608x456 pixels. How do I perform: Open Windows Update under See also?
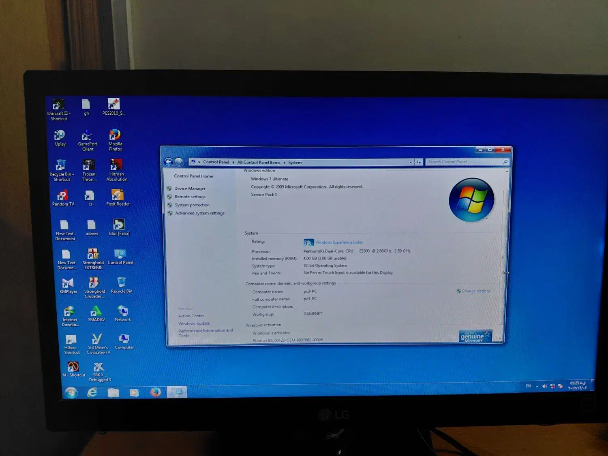click(x=194, y=323)
